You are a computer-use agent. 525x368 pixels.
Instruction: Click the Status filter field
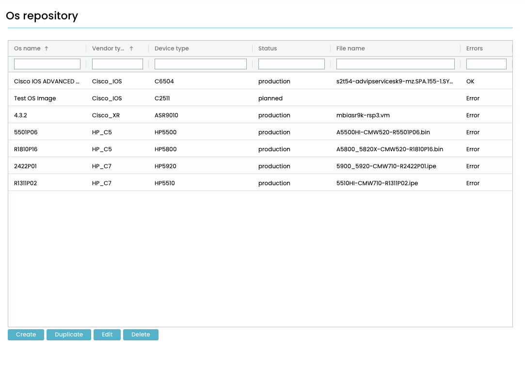click(x=291, y=64)
